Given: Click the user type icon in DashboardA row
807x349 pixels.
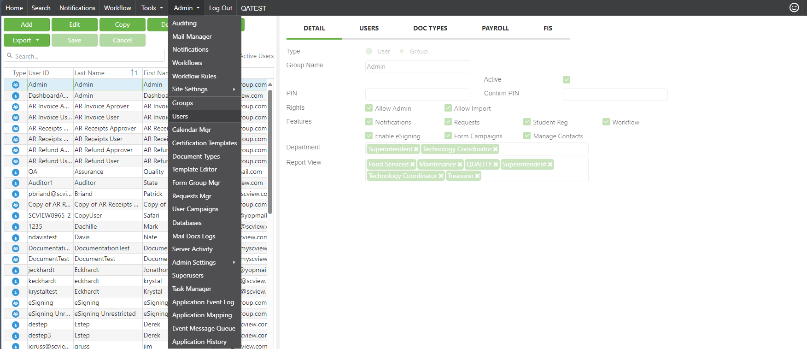Looking at the screenshot, I should click(x=16, y=96).
